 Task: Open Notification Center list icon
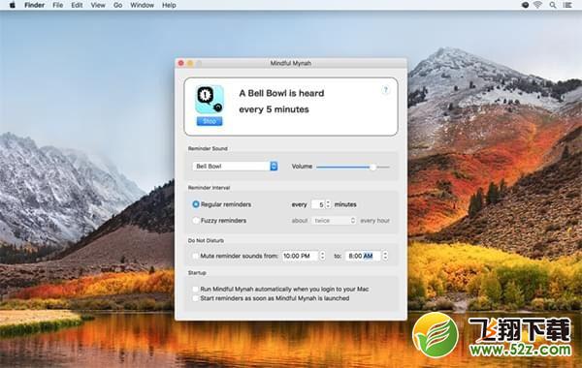(567, 5)
